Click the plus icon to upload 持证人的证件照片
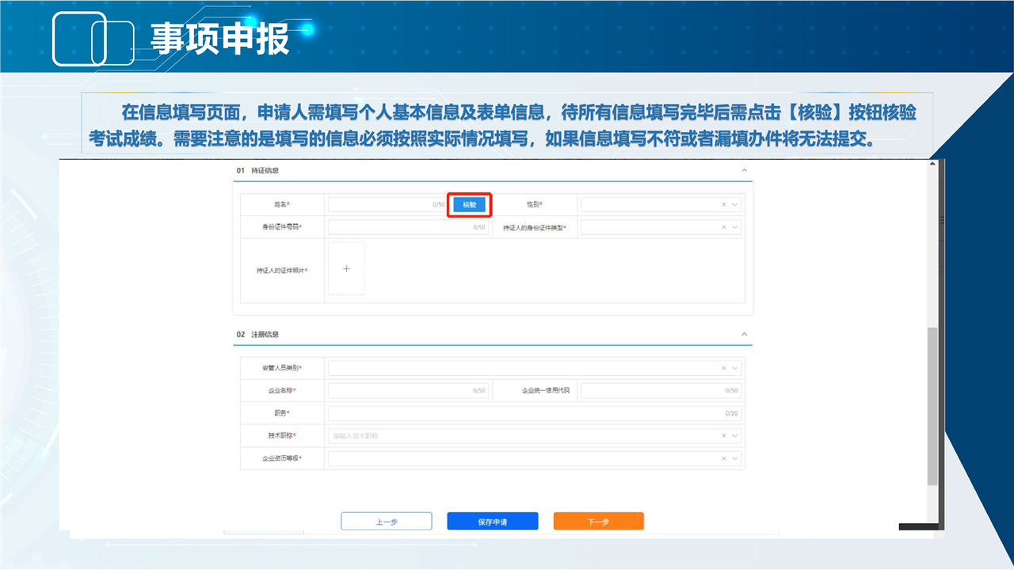 point(346,269)
